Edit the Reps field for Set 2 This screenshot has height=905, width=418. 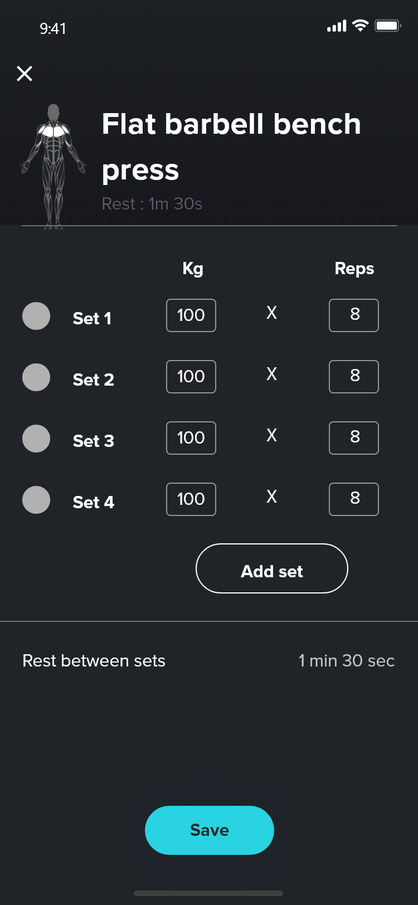(x=354, y=377)
